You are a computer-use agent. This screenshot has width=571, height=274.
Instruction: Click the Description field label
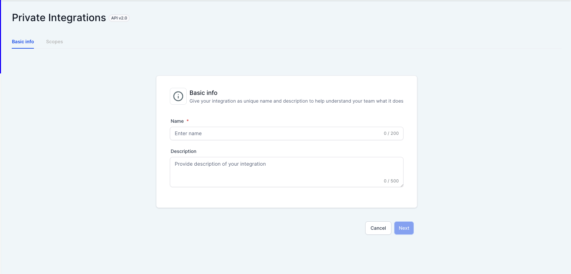pyautogui.click(x=184, y=151)
